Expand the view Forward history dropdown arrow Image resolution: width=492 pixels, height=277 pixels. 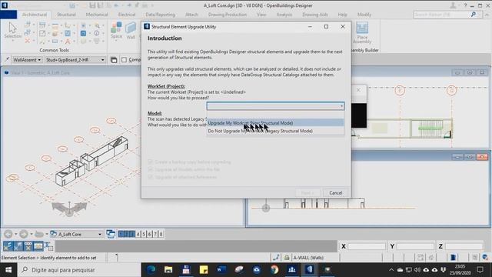click(31, 234)
